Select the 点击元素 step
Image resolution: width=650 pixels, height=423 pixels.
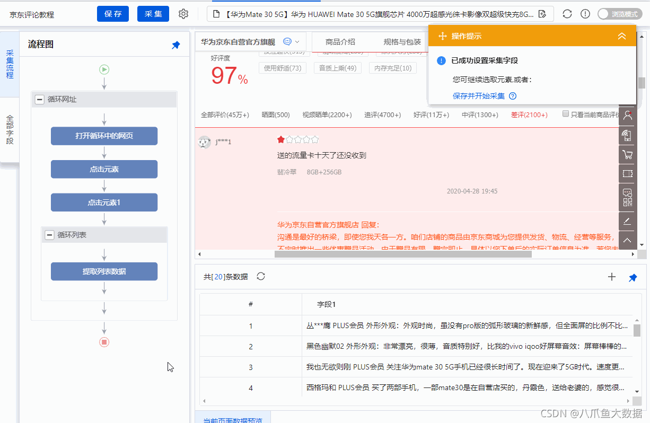104,169
